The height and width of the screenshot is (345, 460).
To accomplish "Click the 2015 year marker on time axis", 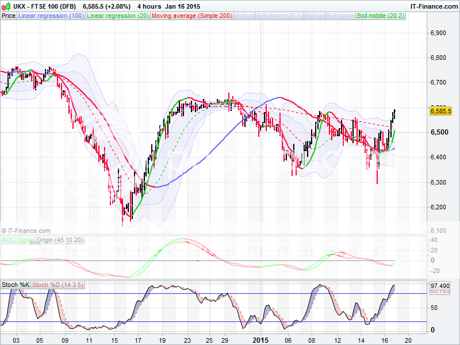I will (259, 339).
